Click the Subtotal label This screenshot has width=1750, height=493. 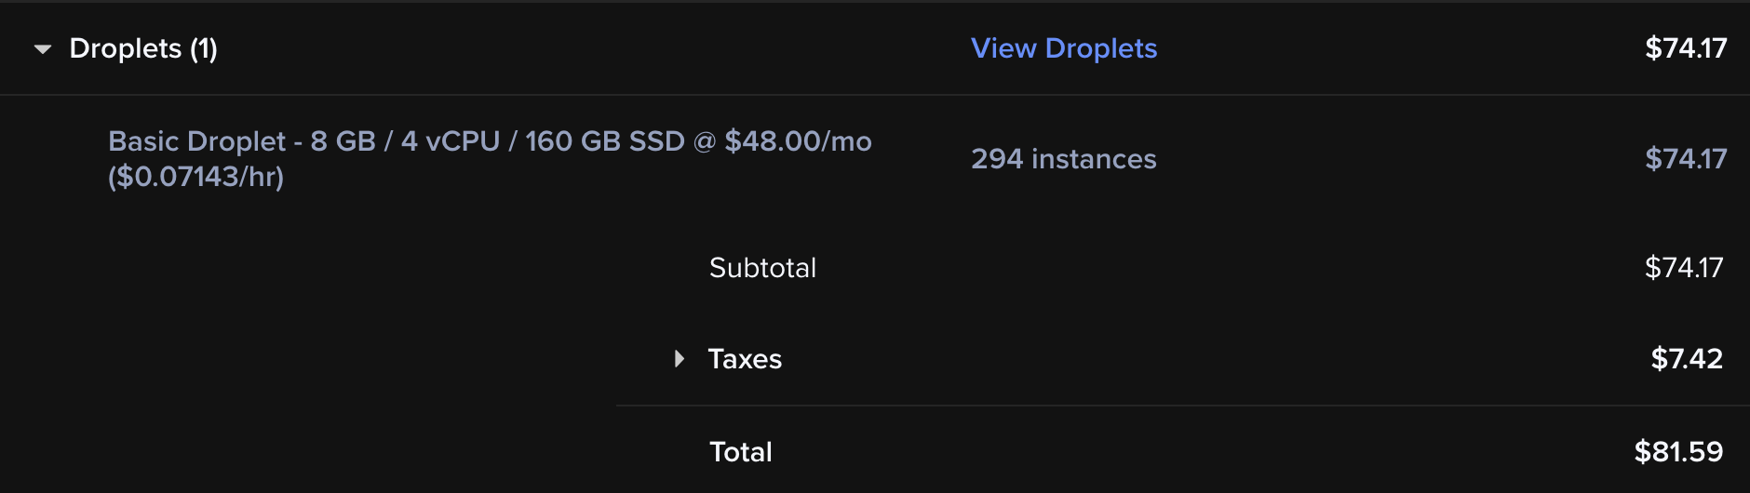coord(762,268)
